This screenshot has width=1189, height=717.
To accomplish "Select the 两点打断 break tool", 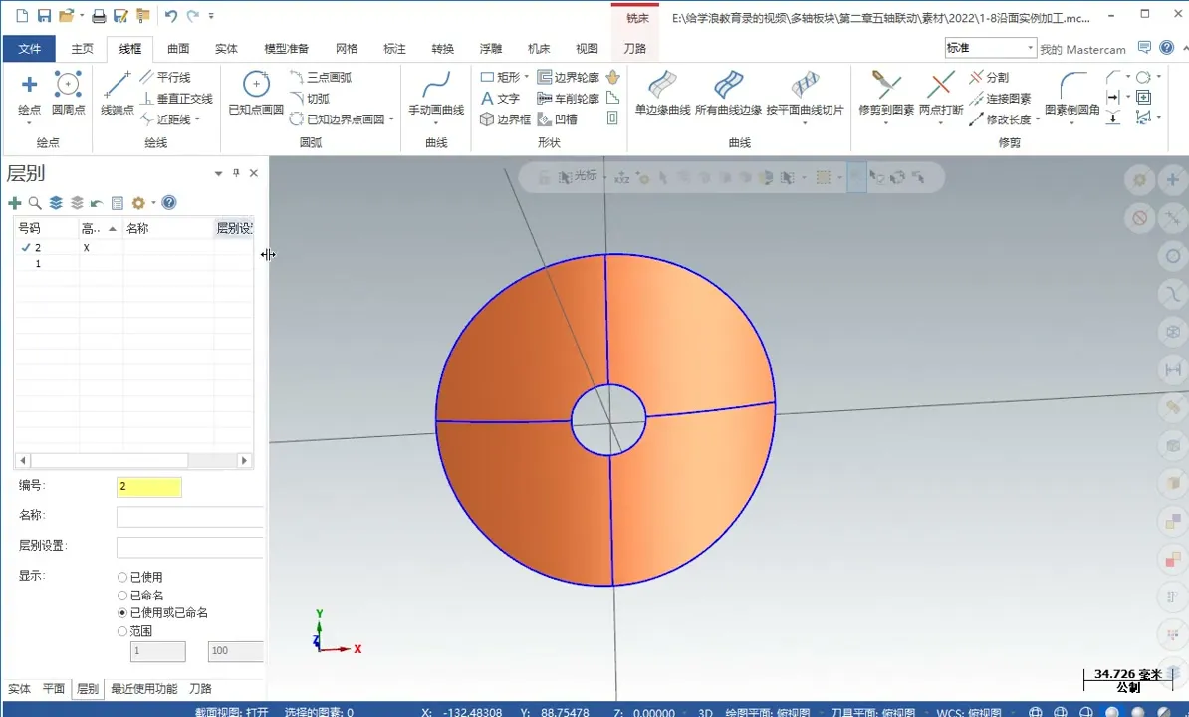I will tap(939, 95).
